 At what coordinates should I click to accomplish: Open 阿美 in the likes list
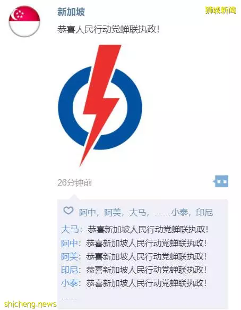(113, 213)
